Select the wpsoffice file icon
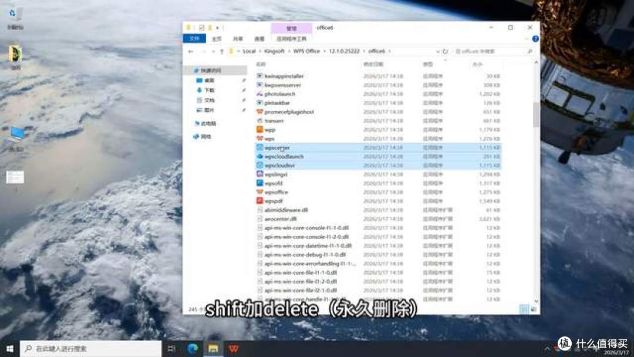This screenshot has width=634, height=357. coord(259,192)
